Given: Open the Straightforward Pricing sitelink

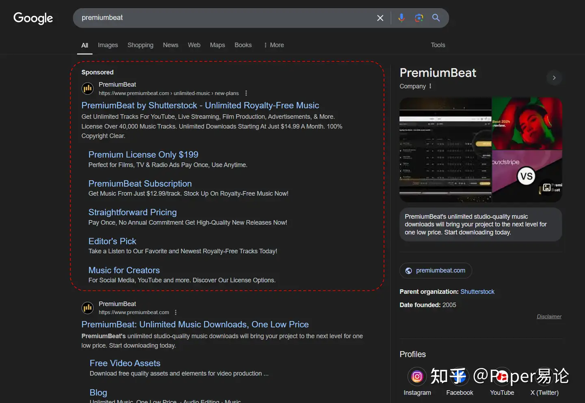Looking at the screenshot, I should pyautogui.click(x=132, y=212).
